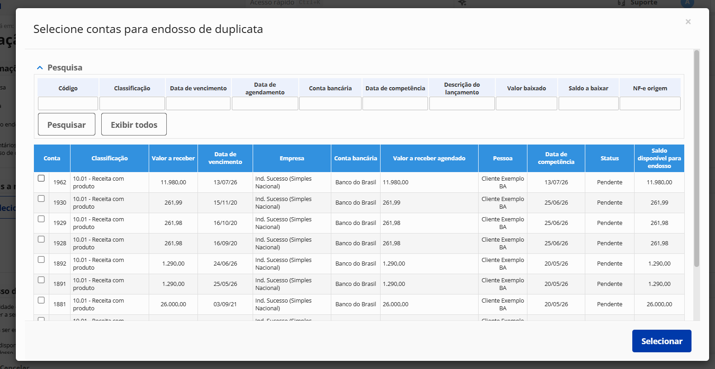
Task: Click the Data de competência search input
Action: click(395, 103)
